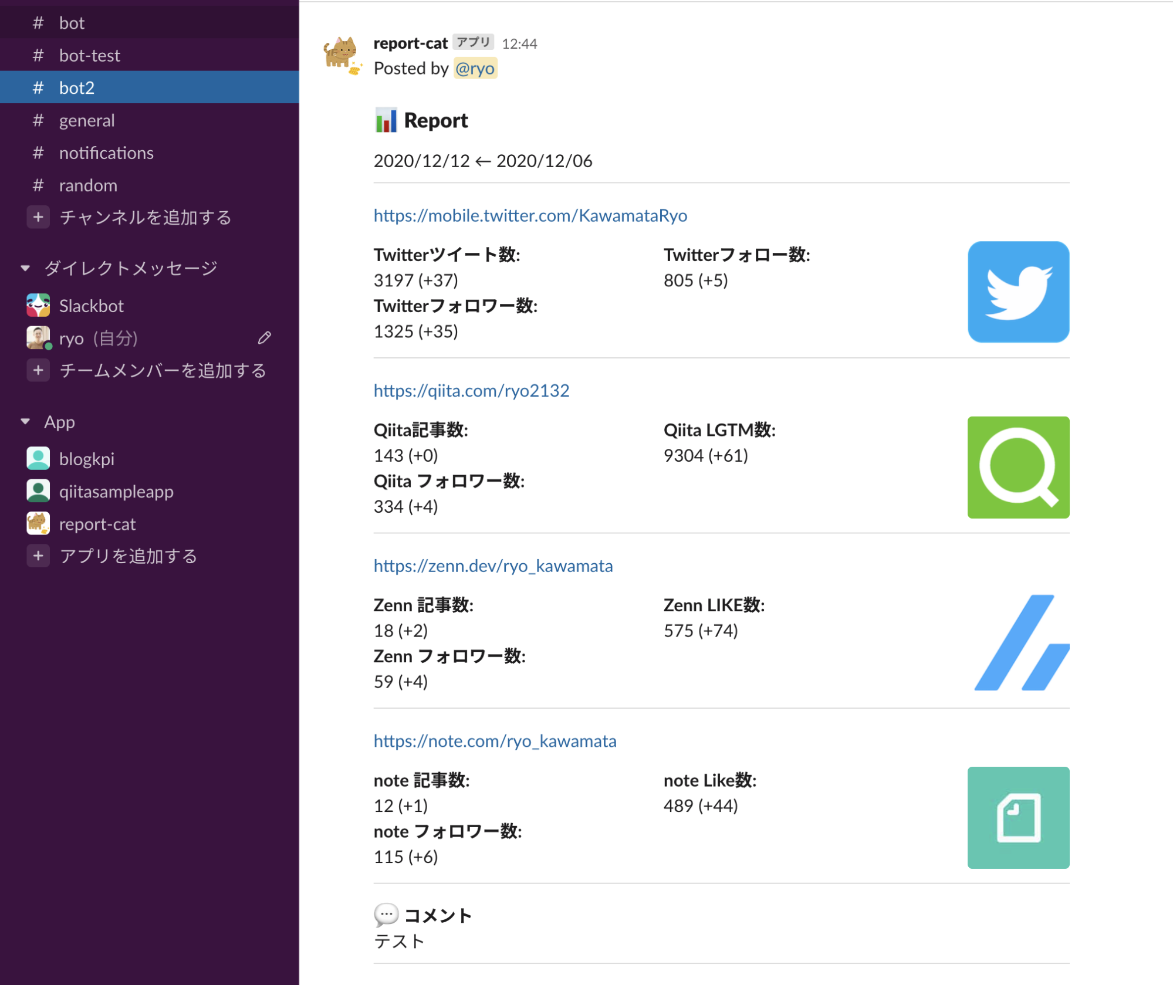Open the pencil edit icon next to ryo
This screenshot has width=1173, height=985.
[x=264, y=338]
